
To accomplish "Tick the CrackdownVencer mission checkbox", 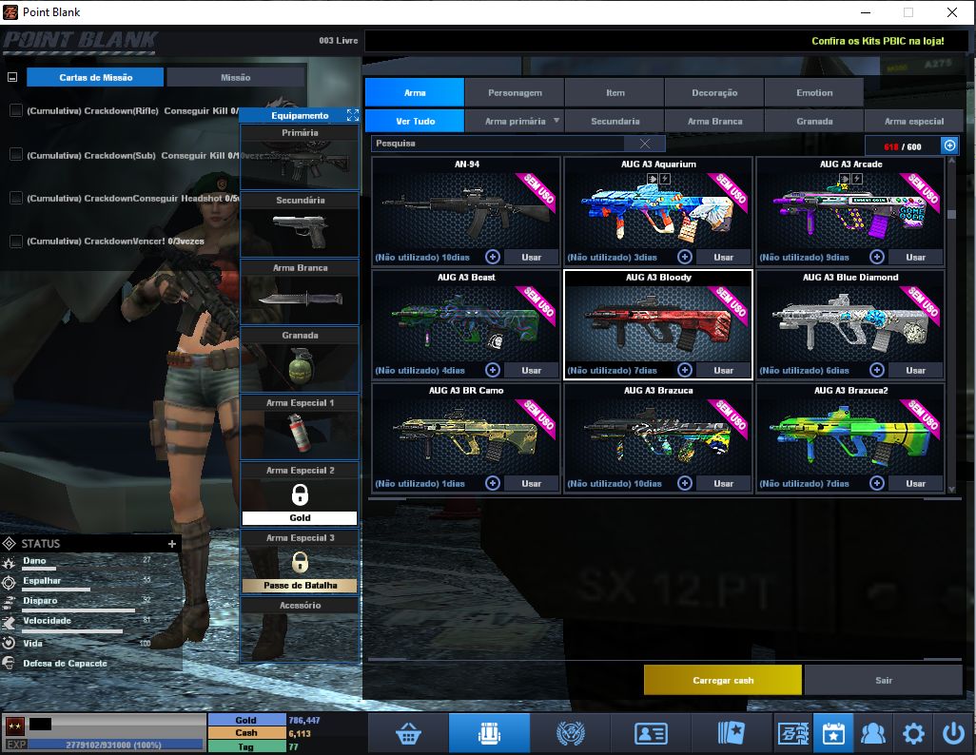I will point(16,241).
